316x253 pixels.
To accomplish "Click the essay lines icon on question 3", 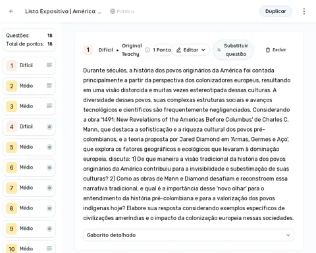I will (49, 106).
